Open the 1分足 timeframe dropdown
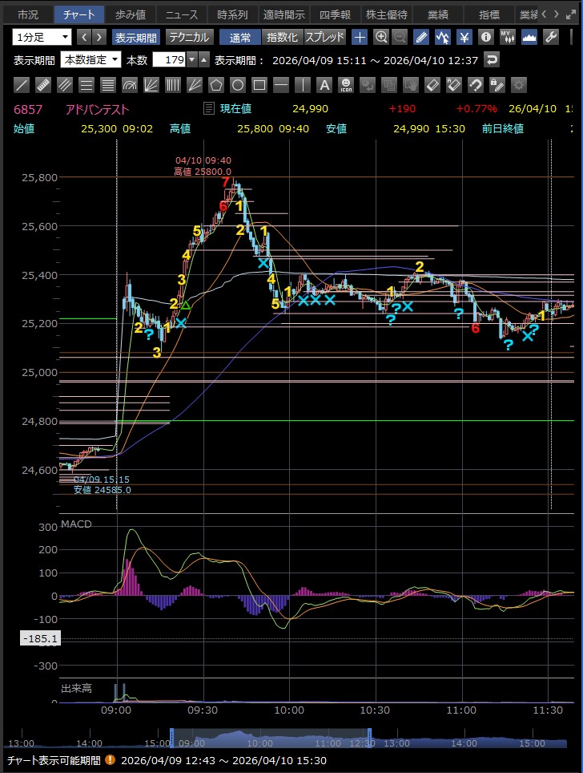This screenshot has height=773, width=583. (x=42, y=37)
